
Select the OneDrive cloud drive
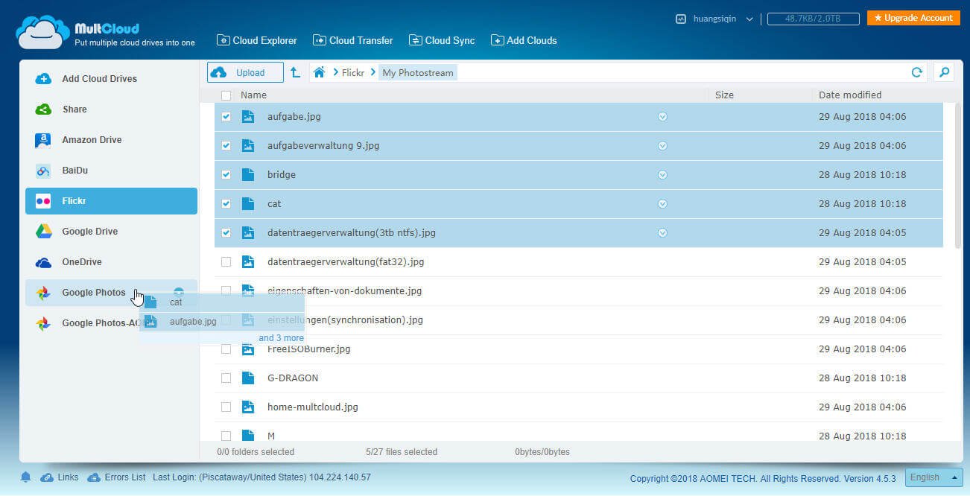(x=81, y=262)
